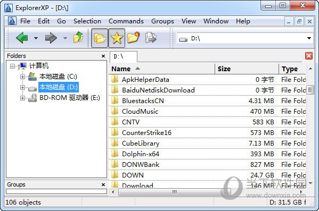
Task: Close the Folders pane
Action: (103, 56)
